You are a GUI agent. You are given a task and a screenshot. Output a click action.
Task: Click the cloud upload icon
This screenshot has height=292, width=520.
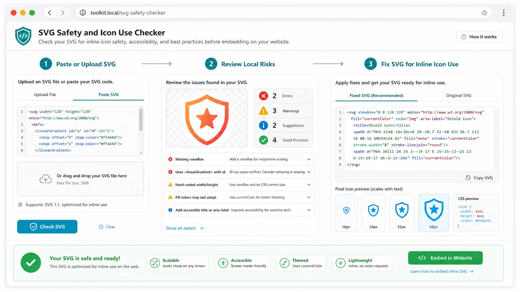click(x=46, y=179)
